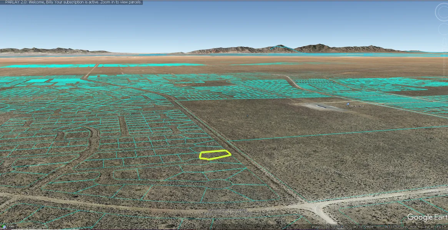Screen dimensions: 448x230
Task: Click the placemark label beside the airstrip
Action: 356,106
